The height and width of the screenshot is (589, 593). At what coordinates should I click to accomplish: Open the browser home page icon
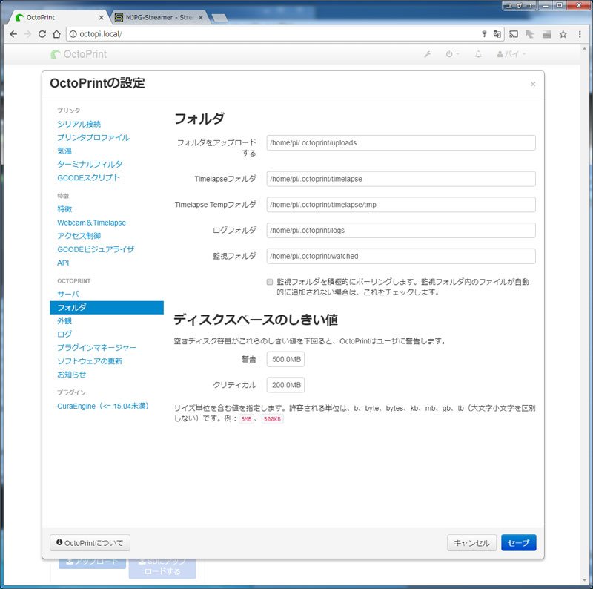point(56,34)
